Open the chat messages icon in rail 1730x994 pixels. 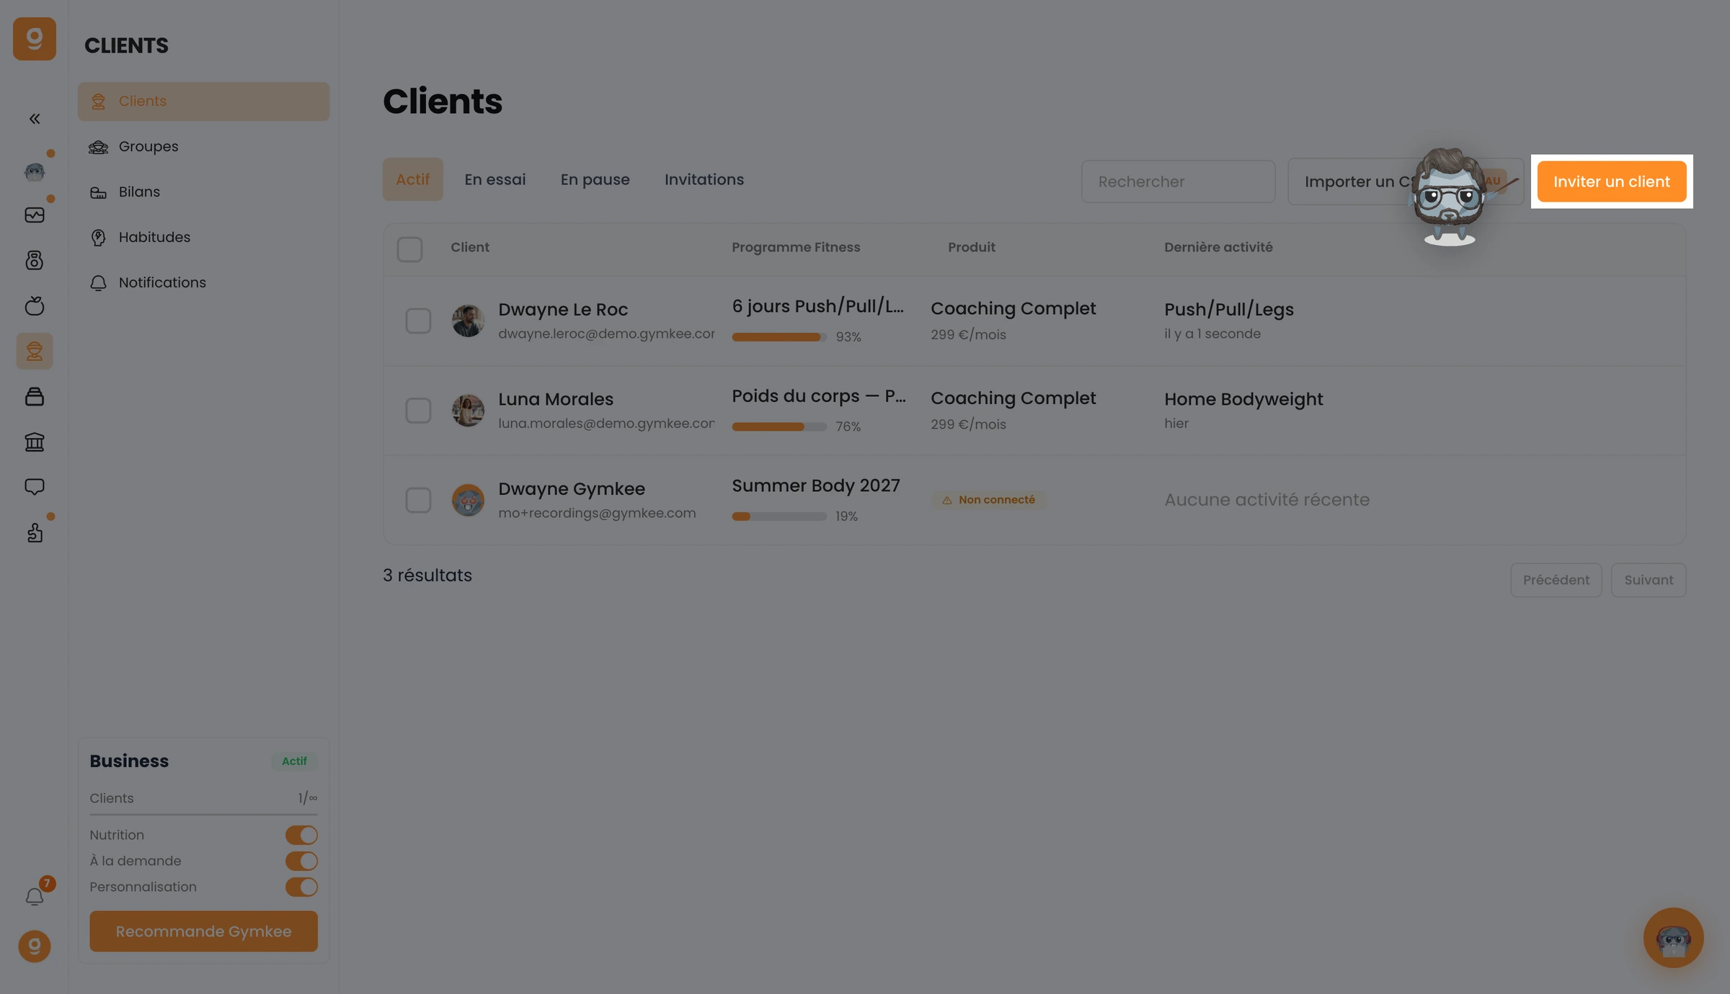pos(35,487)
